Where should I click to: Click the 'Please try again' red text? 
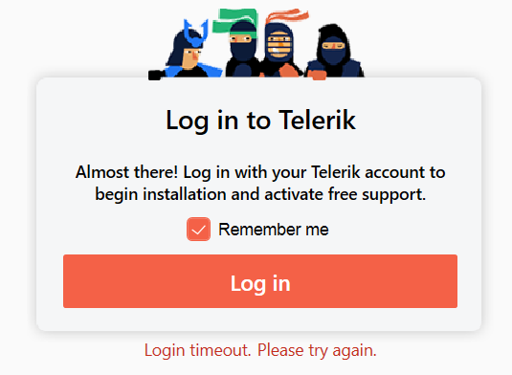[316, 350]
